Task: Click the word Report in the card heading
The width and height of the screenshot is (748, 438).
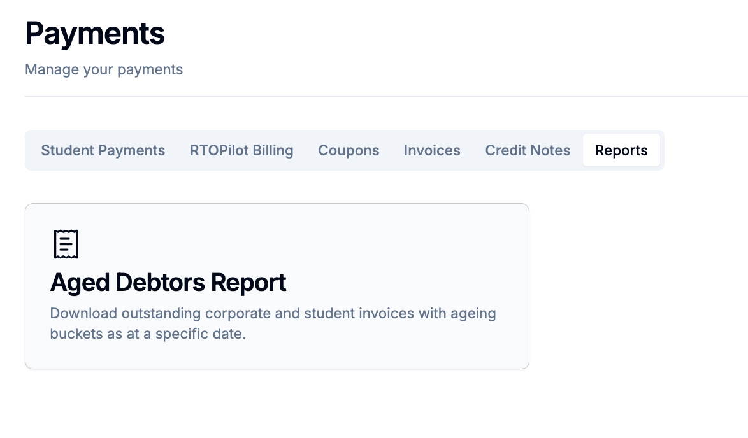Action: (x=248, y=282)
